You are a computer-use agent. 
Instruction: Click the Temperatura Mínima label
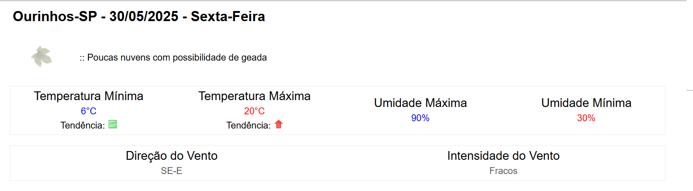tap(88, 96)
